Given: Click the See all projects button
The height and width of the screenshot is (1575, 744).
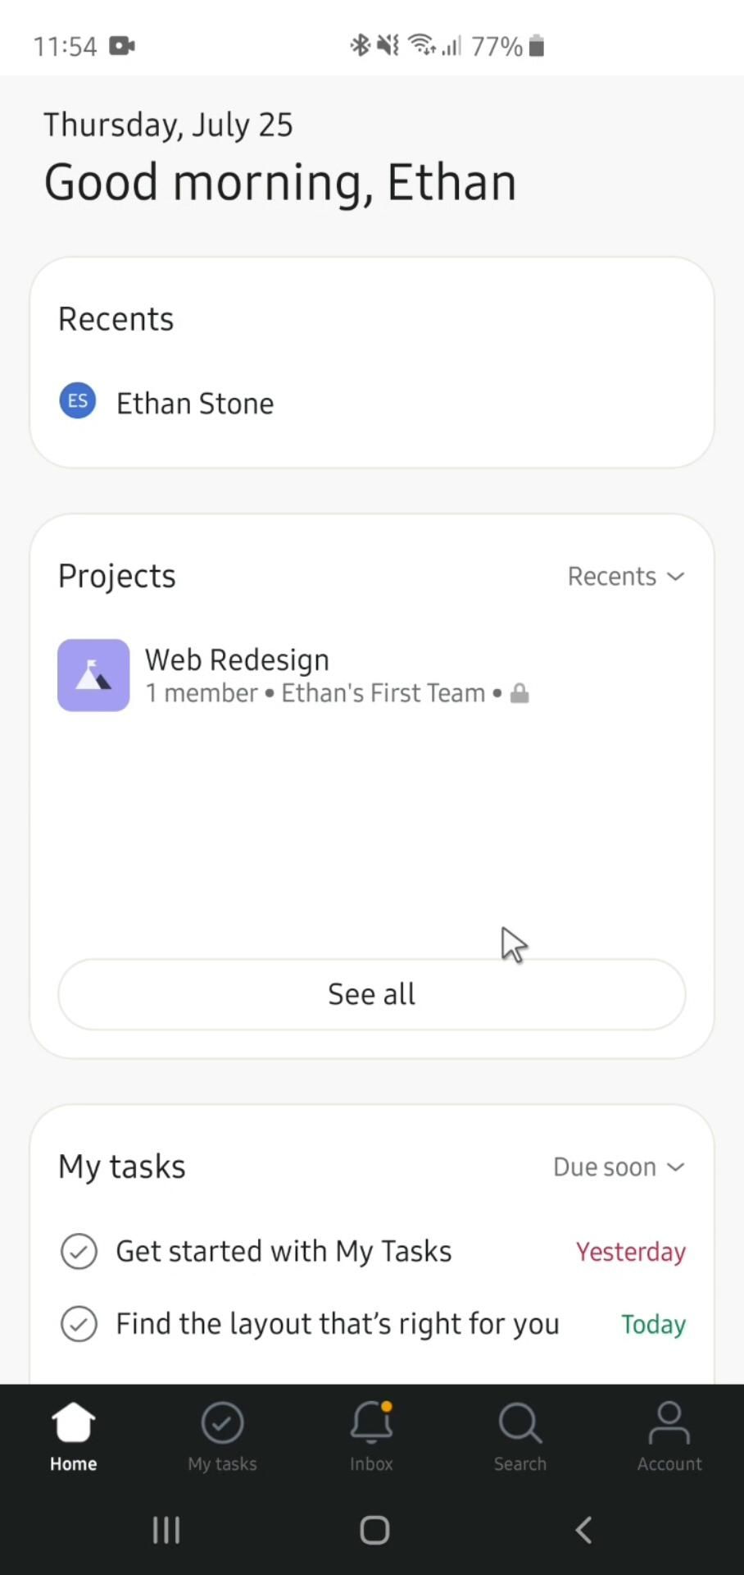Looking at the screenshot, I should click(372, 994).
